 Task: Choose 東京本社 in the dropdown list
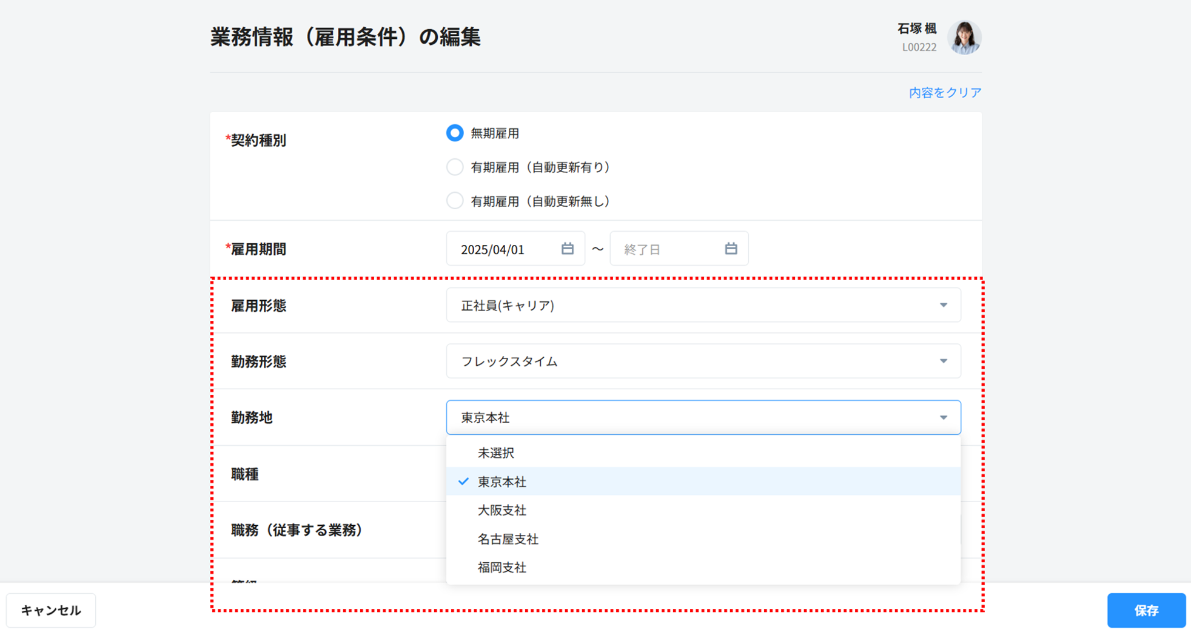[502, 482]
